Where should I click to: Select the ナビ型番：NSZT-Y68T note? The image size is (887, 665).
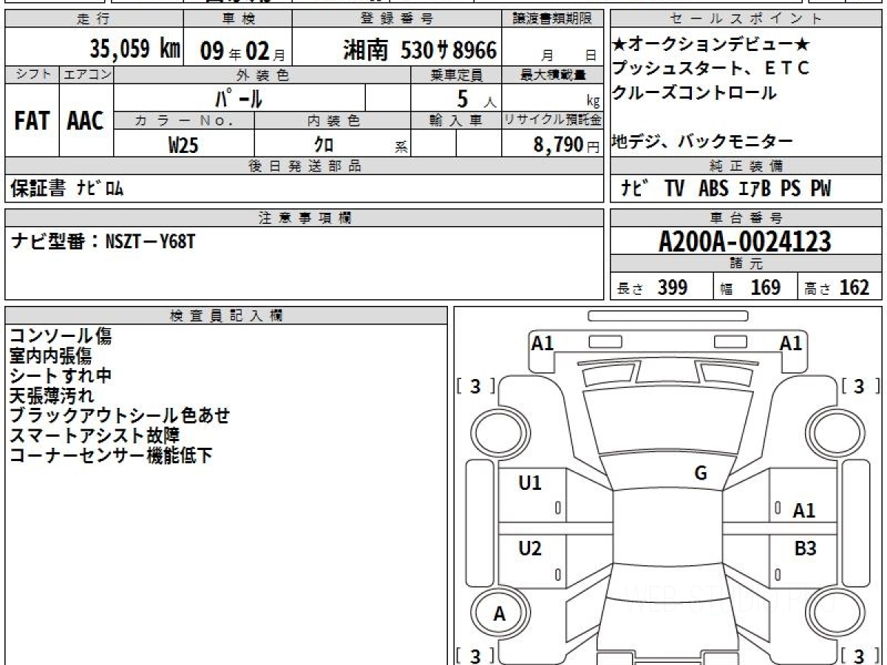103,241
